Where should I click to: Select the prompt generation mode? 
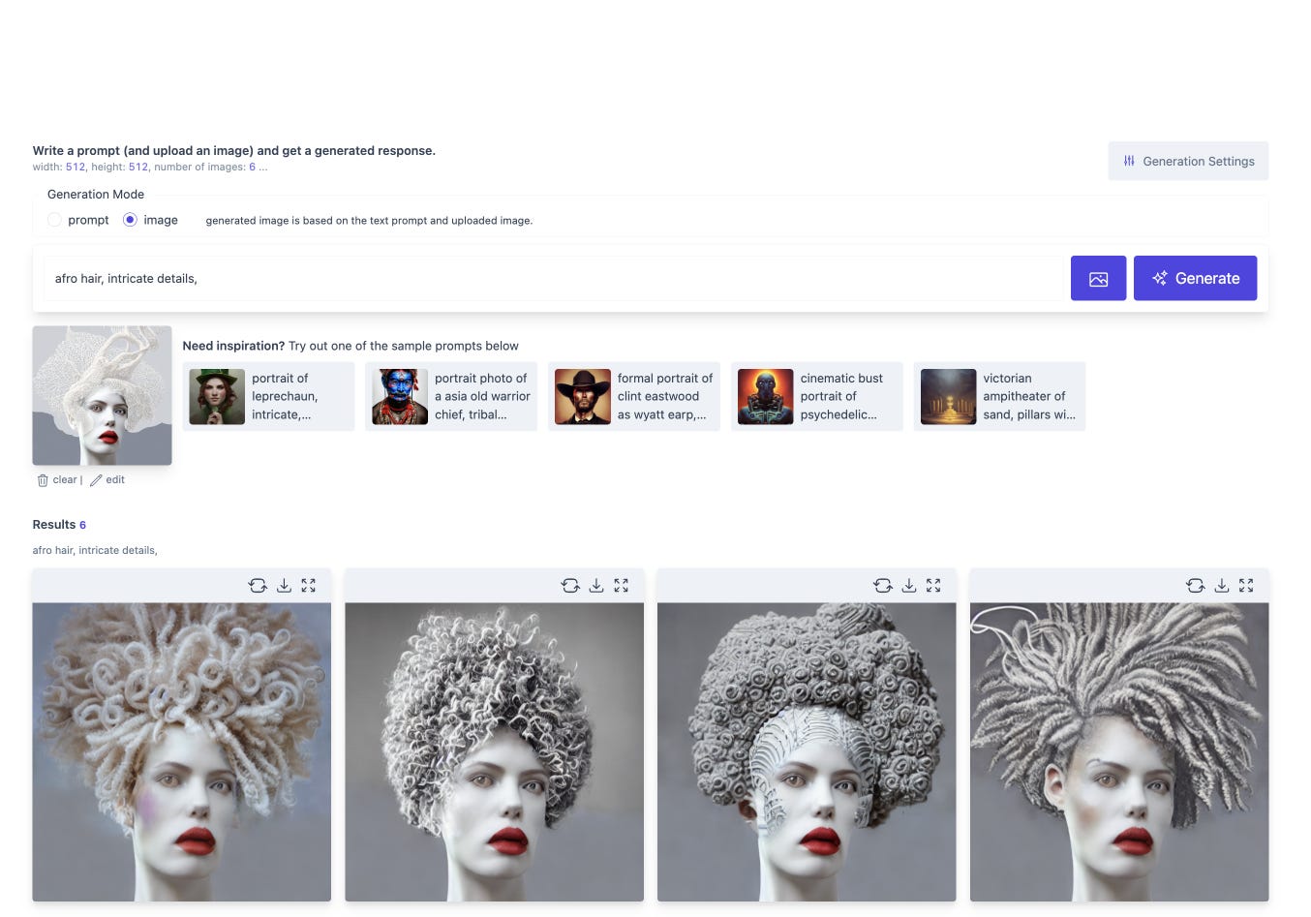click(54, 220)
